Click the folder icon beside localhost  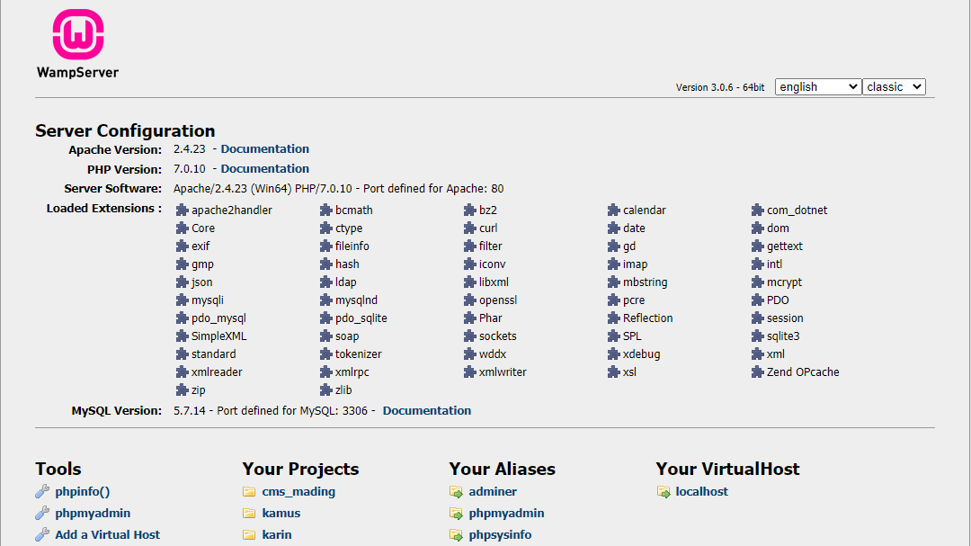tap(664, 492)
